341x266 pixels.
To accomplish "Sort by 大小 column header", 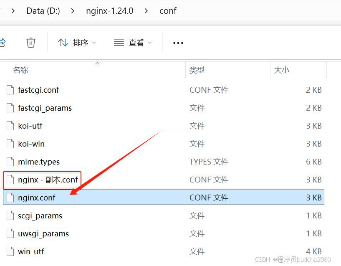I will (x=282, y=70).
